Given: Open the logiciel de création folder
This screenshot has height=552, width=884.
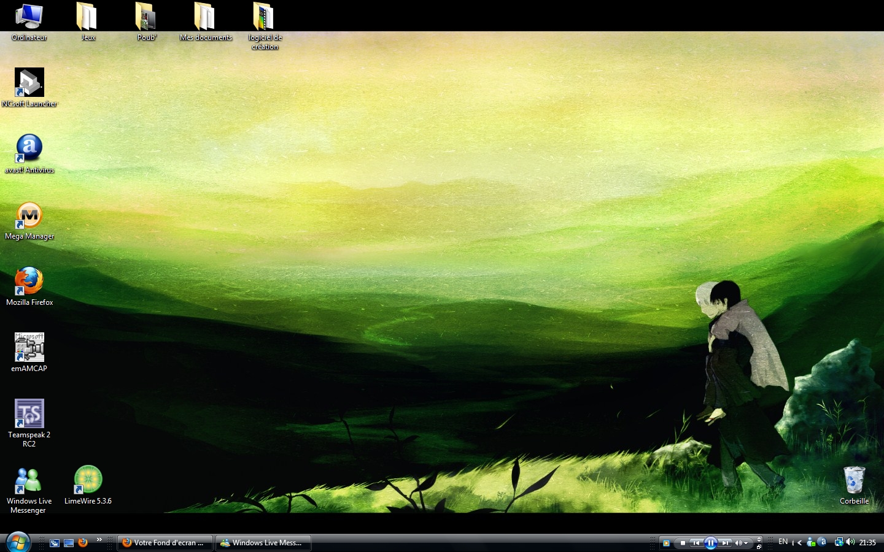Looking at the screenshot, I should coord(265,26).
